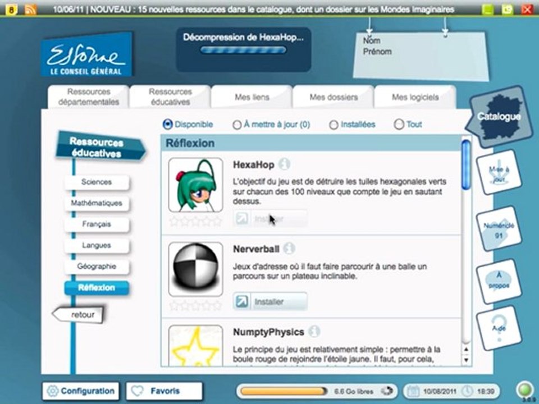
Task: Rate HexaHop with the stars
Action: pos(195,221)
